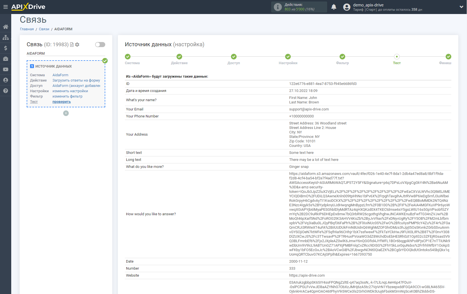Click the Date value 2000-11-12

[298, 261]
